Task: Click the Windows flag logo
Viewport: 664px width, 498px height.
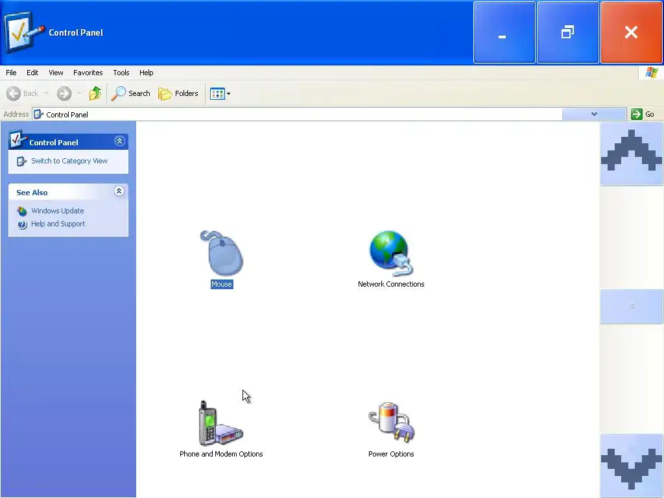Action: click(651, 73)
